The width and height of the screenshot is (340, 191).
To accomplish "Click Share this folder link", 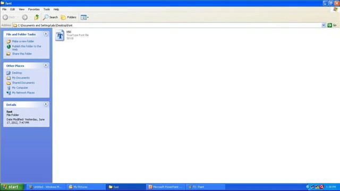I will (x=22, y=54).
